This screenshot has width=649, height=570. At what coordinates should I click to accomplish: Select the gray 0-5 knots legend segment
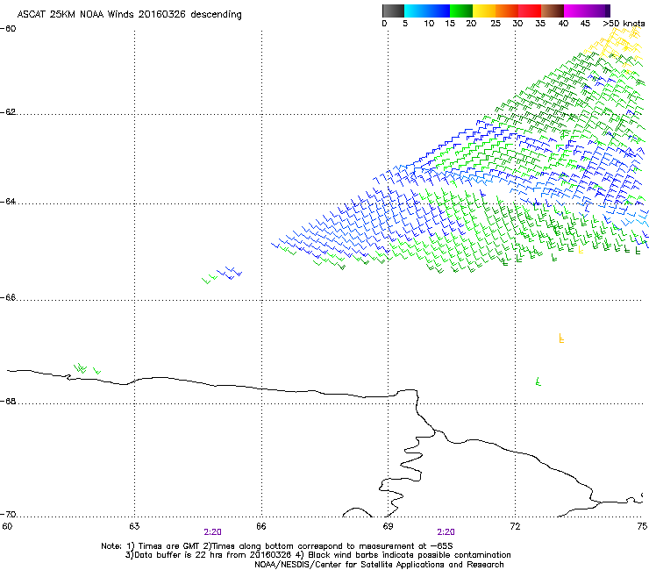(393, 11)
